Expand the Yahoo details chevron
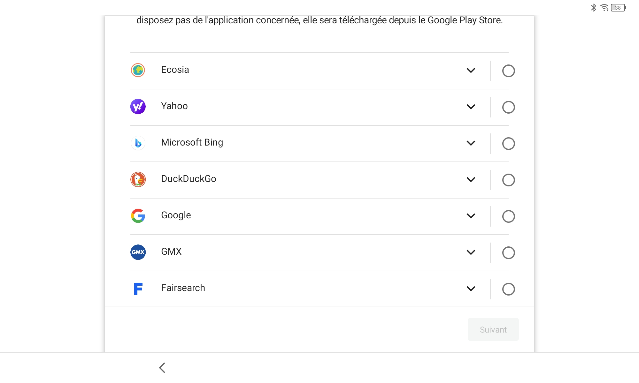The height and width of the screenshot is (383, 639). coord(471,107)
